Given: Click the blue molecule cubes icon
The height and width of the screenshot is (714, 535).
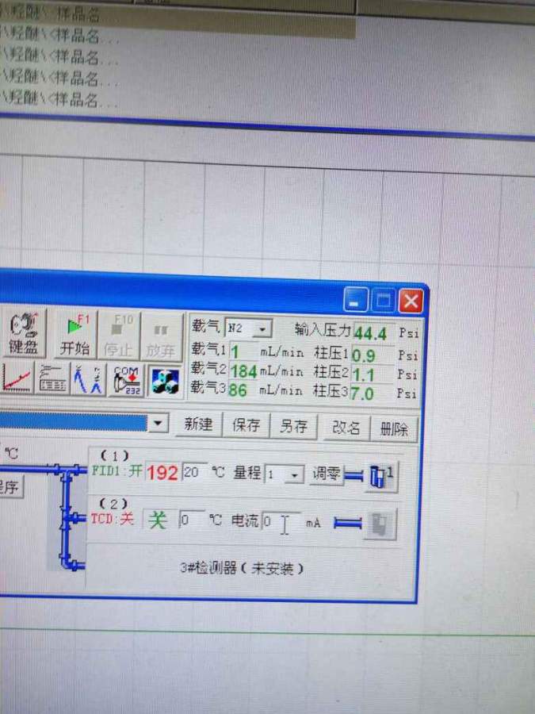Looking at the screenshot, I should [x=164, y=381].
